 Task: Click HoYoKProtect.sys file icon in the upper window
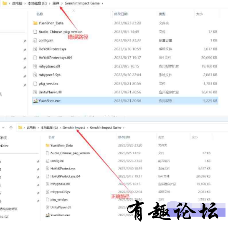[35, 49]
